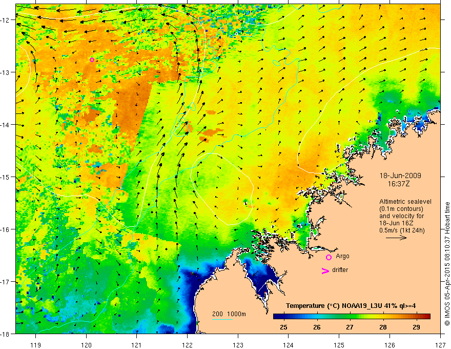451x349 pixels.
Task: Click the temperature colorbar scale
Action: 352,317
